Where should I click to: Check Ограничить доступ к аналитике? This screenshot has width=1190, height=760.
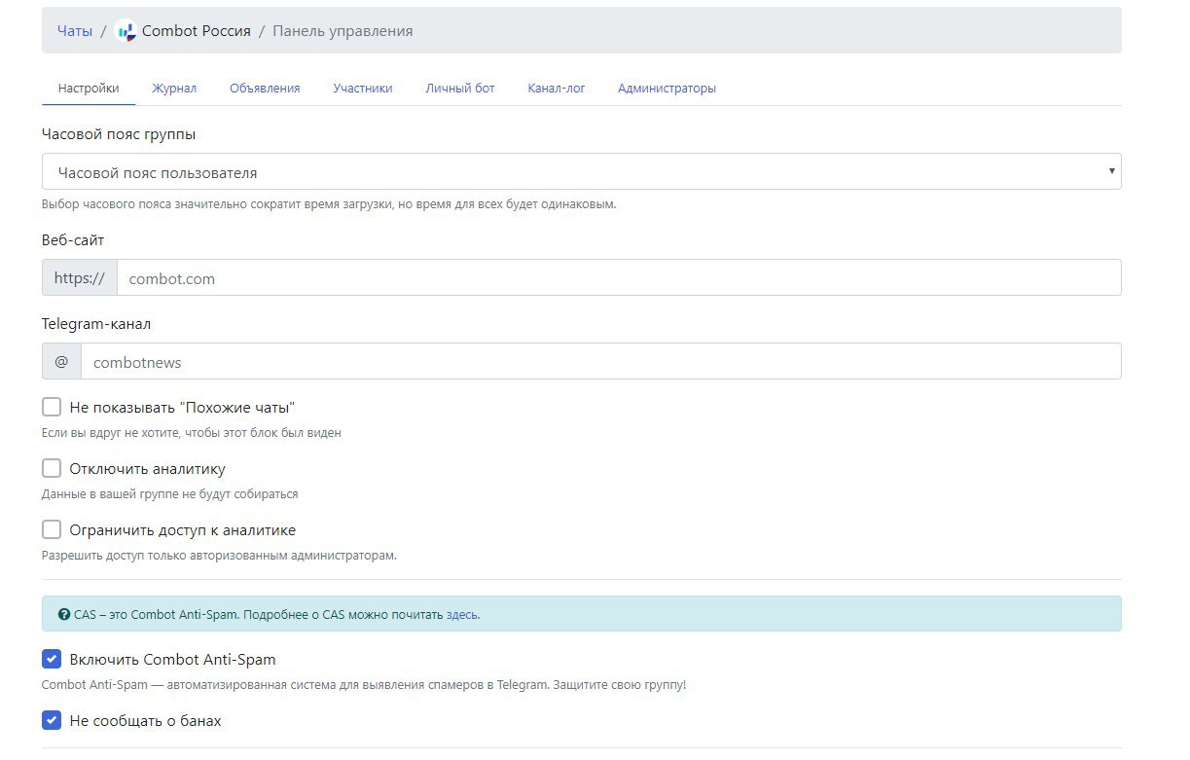tap(52, 529)
